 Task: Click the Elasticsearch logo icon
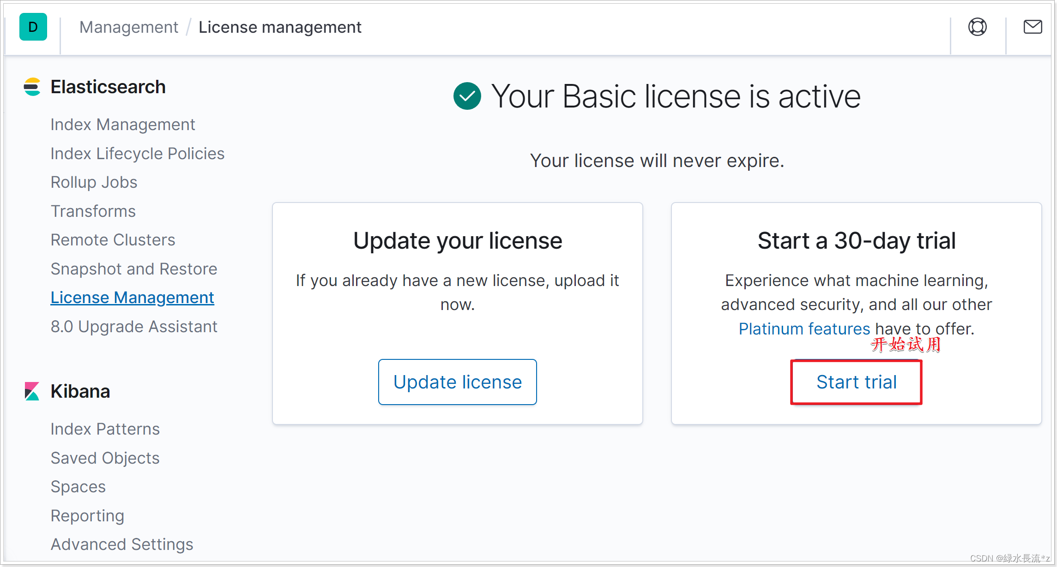(32, 87)
